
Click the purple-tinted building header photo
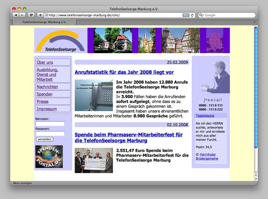pos(215,41)
